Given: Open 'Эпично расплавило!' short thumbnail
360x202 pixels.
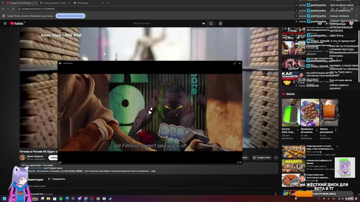Looking at the screenshot, I should 329,113.
